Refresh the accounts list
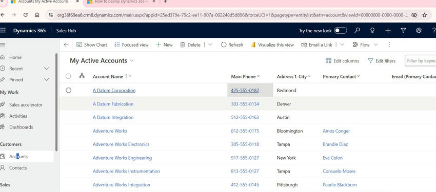Image resolution: width=436 pixels, height=192 pixels. 232,45
